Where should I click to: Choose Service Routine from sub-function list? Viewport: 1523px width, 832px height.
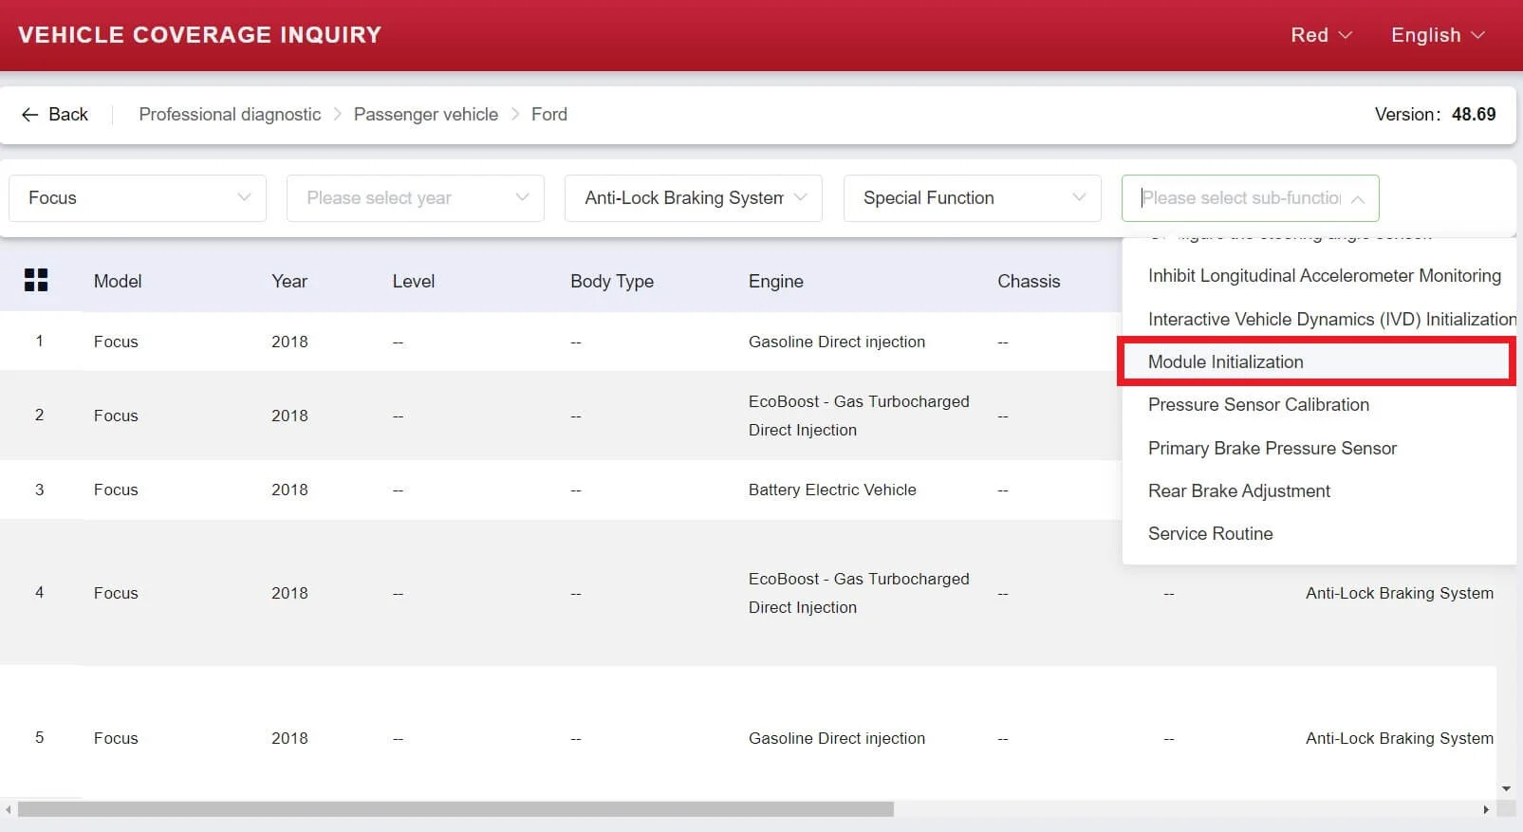(1210, 534)
